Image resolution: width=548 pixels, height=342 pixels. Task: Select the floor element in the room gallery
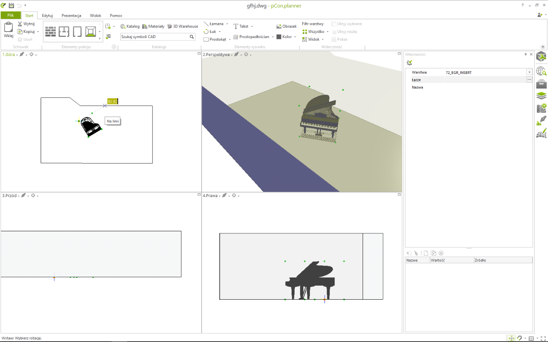click(90, 32)
